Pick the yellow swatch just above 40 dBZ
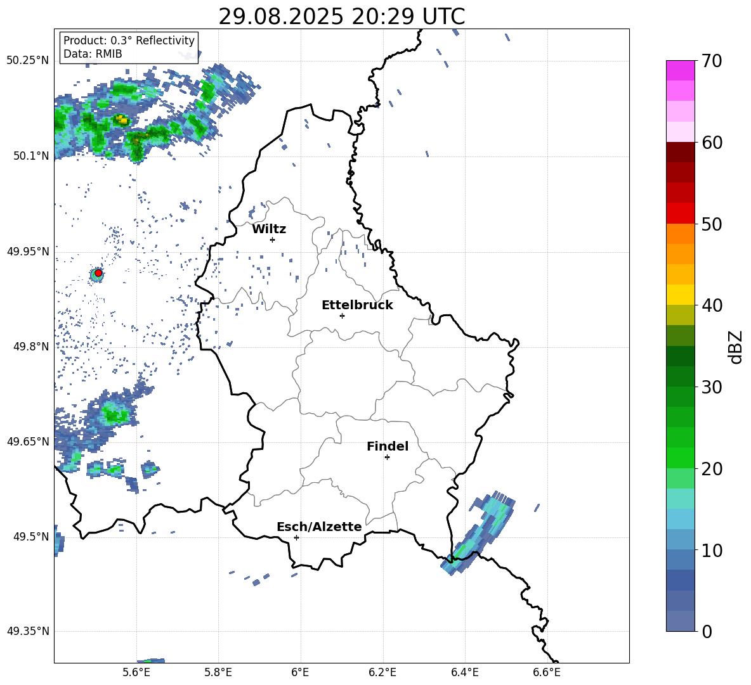This screenshot has width=751, height=685. click(680, 295)
